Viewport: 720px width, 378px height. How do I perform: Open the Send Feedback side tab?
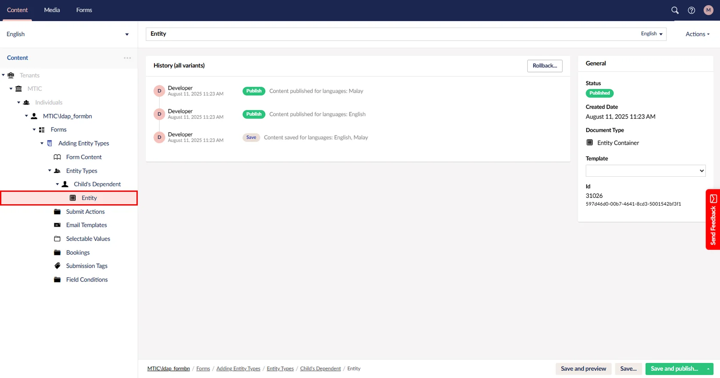[x=713, y=219]
